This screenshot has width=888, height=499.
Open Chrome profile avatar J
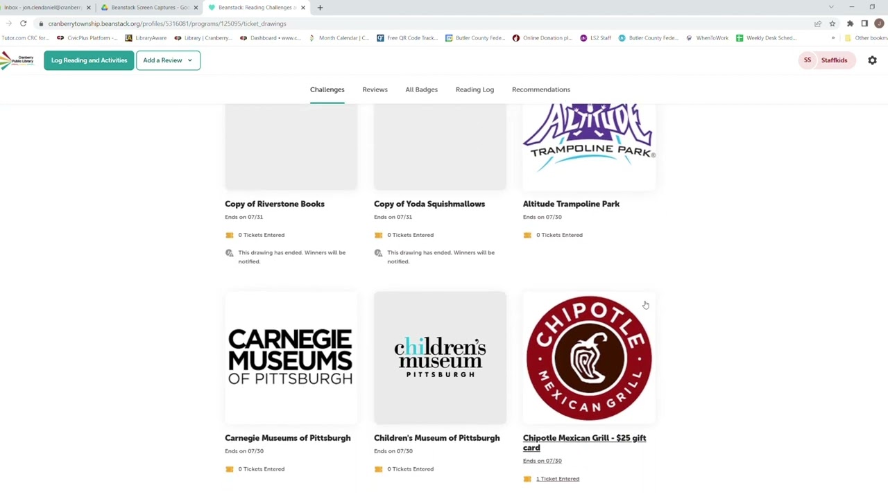point(879,24)
